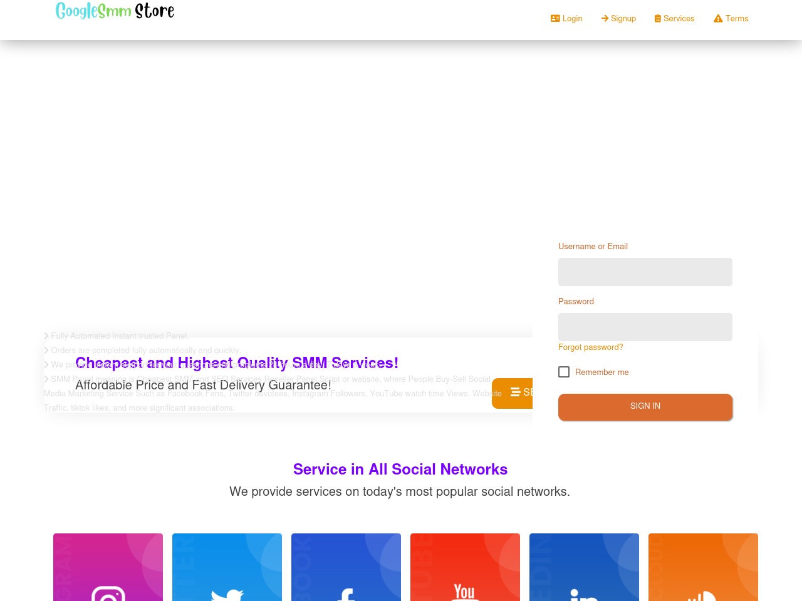Image resolution: width=802 pixels, height=601 pixels.
Task: Click the Login ID-card icon
Action: pyautogui.click(x=555, y=18)
